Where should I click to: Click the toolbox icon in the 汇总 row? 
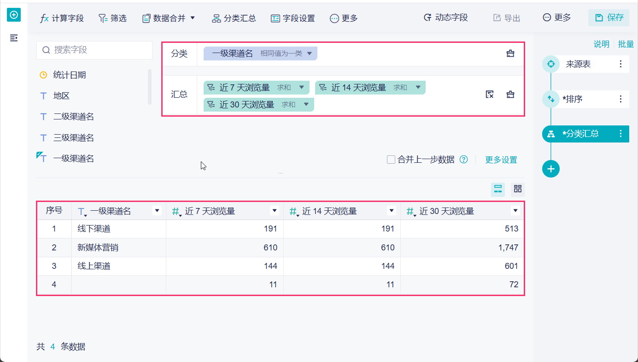tap(510, 95)
